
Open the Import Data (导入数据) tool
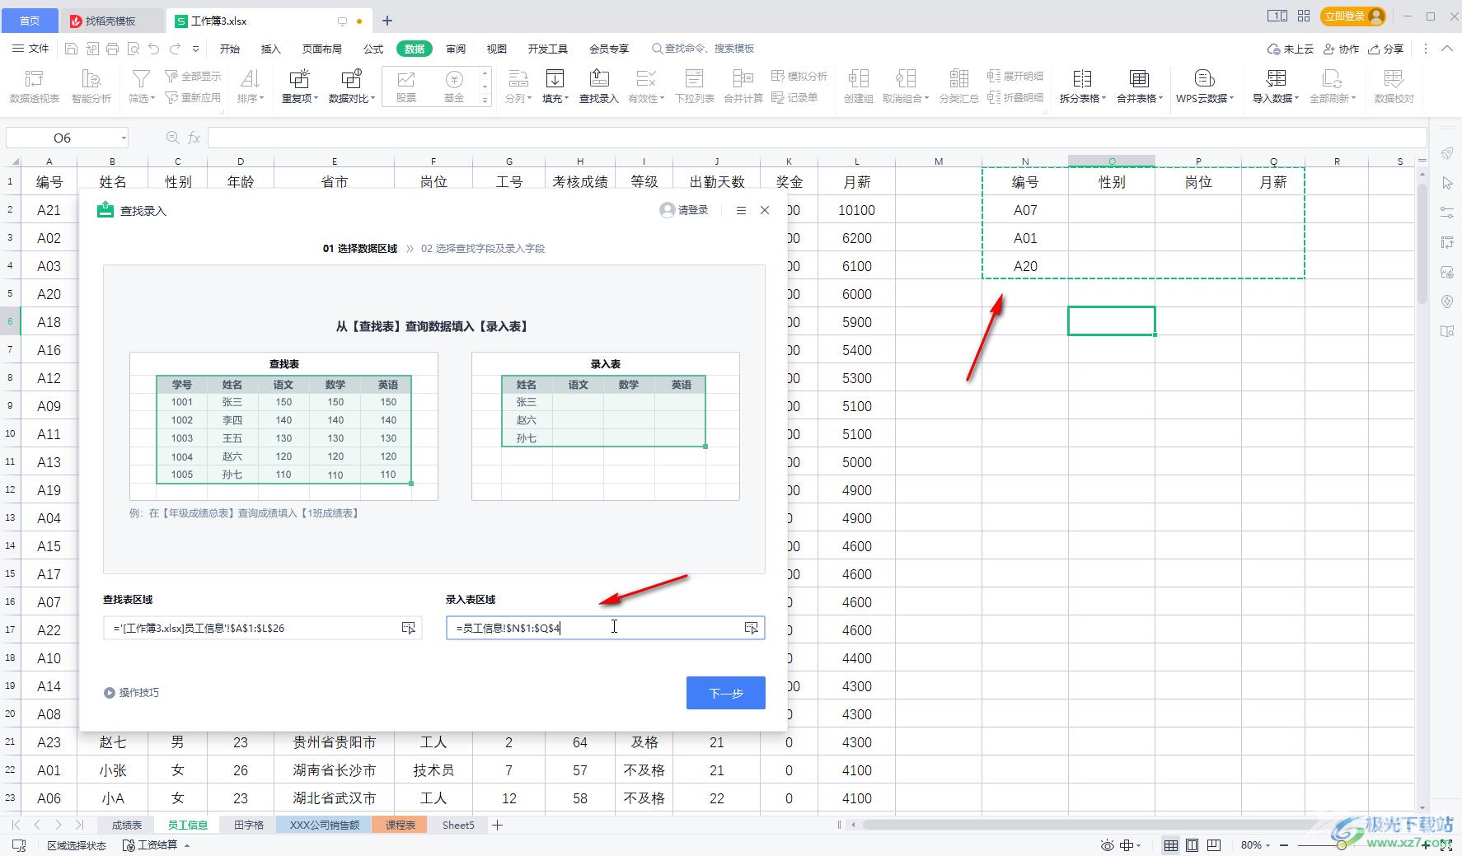click(1276, 87)
